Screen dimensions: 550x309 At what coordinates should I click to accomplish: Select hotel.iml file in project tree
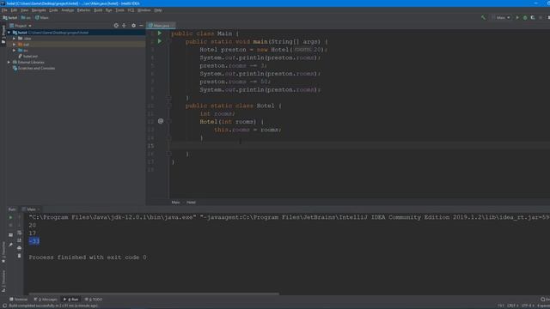click(28, 57)
